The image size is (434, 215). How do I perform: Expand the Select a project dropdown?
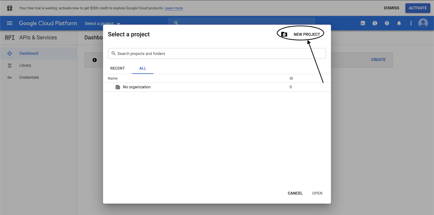click(102, 23)
